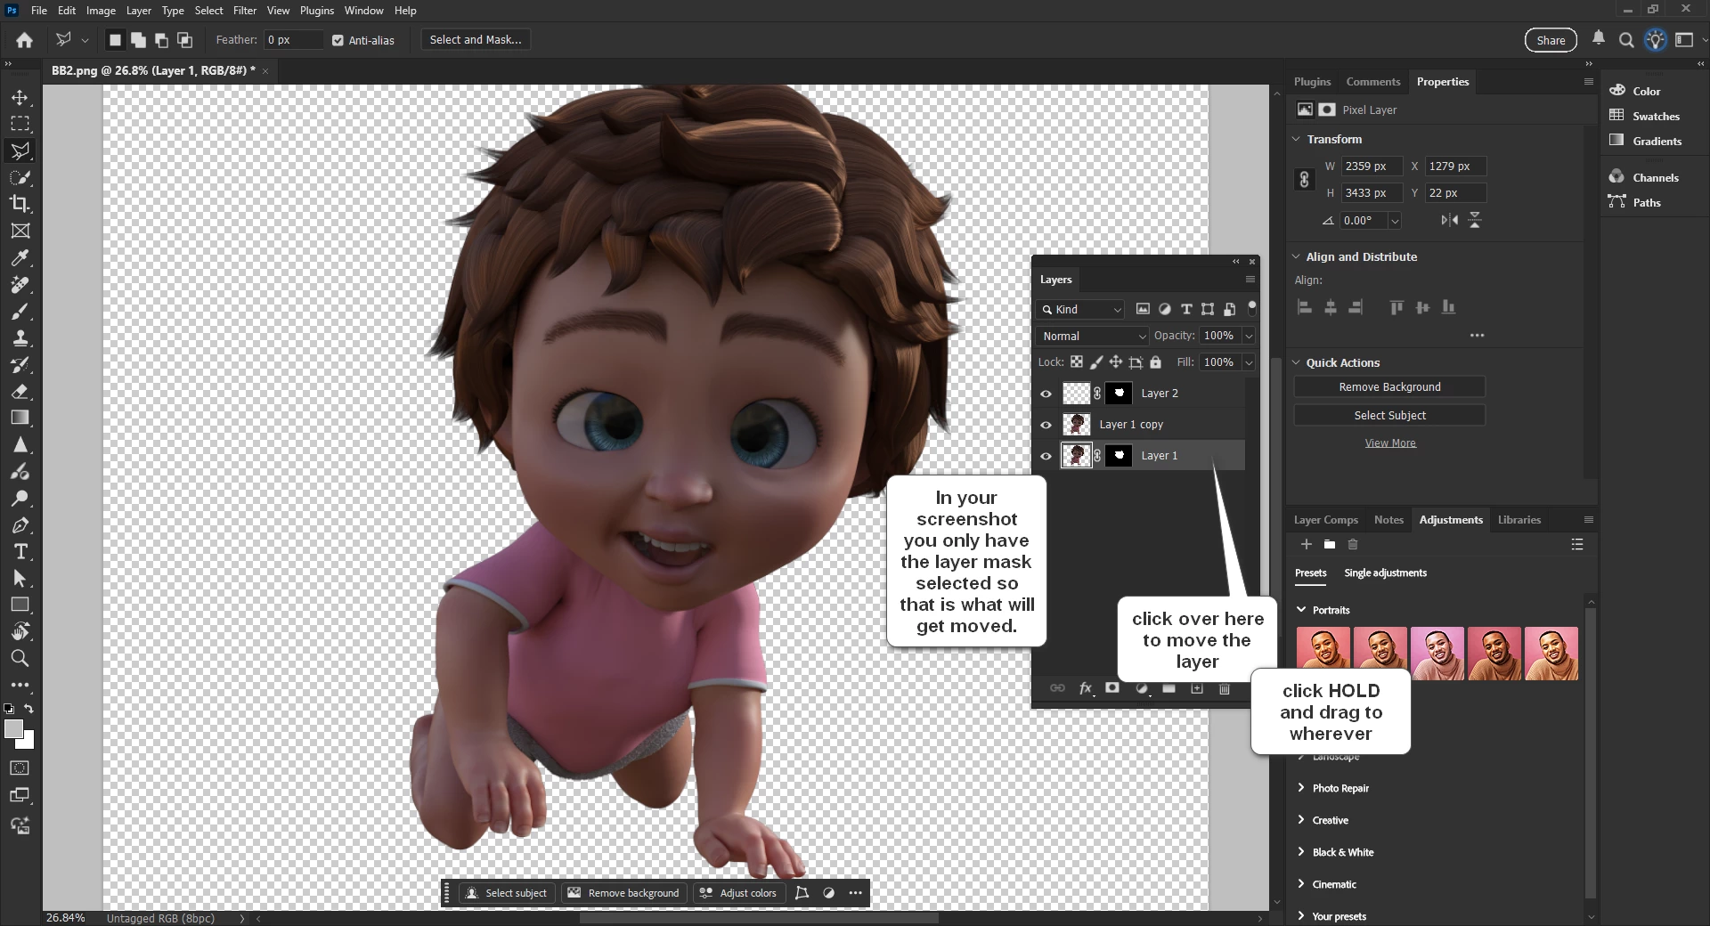The image size is (1710, 926).
Task: Hide Layer 1 using its eye icon
Action: click(1046, 456)
